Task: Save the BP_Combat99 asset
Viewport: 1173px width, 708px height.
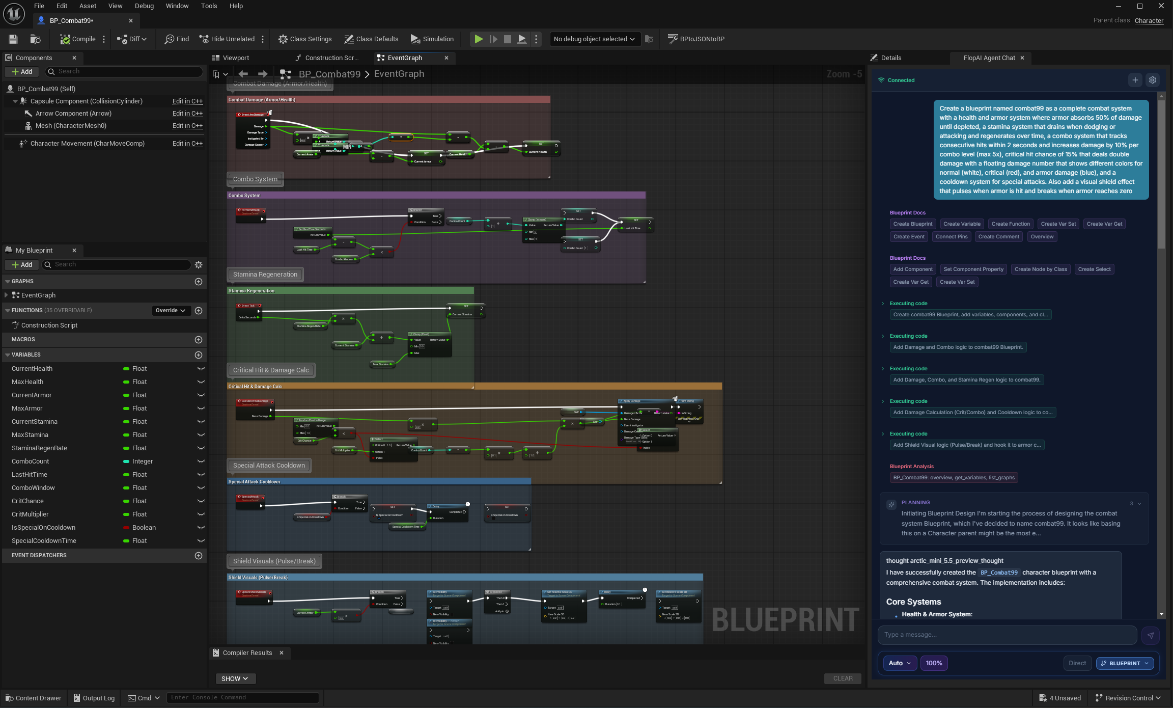Action: (x=13, y=39)
